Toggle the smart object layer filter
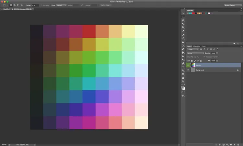The image size is (243, 146). pyautogui.click(x=214, y=49)
